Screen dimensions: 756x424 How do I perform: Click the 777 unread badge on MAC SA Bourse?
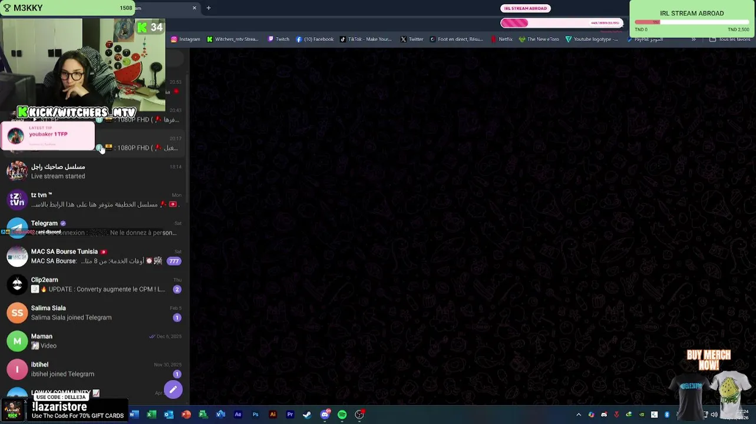173,261
